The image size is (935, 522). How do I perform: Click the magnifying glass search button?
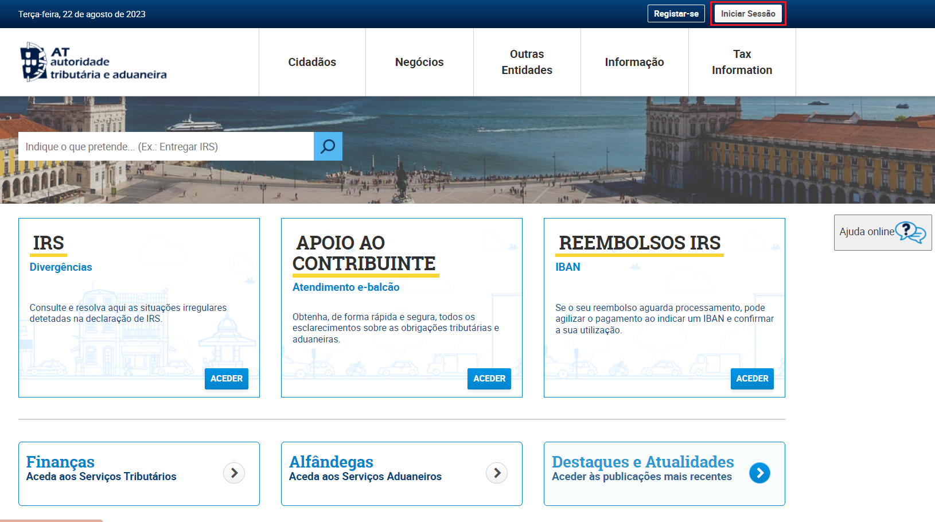pos(328,146)
